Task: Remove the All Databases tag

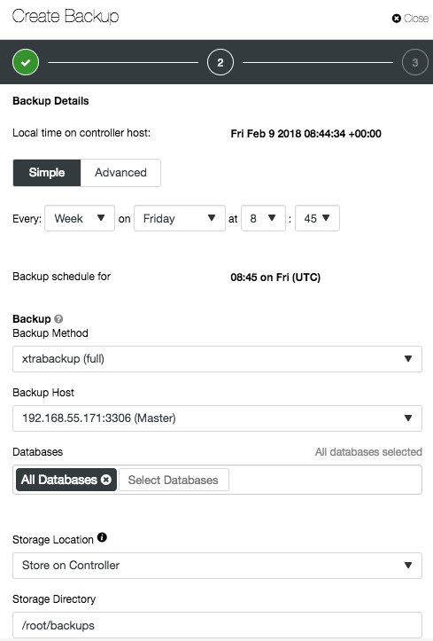Action: pyautogui.click(x=106, y=480)
